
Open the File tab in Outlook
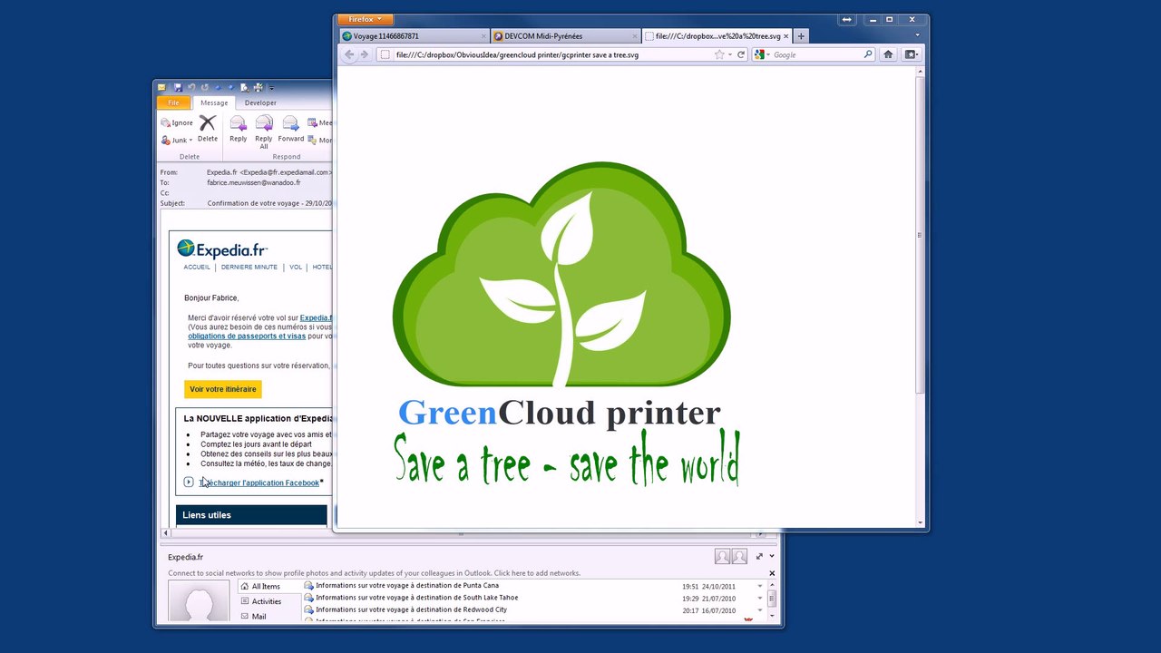click(x=173, y=102)
